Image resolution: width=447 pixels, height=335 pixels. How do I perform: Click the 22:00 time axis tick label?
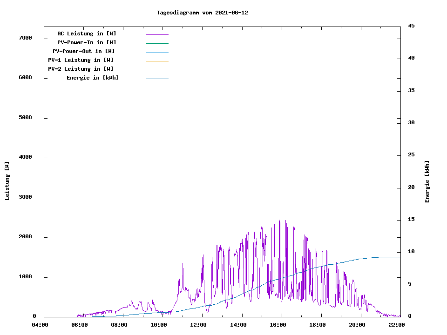[x=397, y=325]
